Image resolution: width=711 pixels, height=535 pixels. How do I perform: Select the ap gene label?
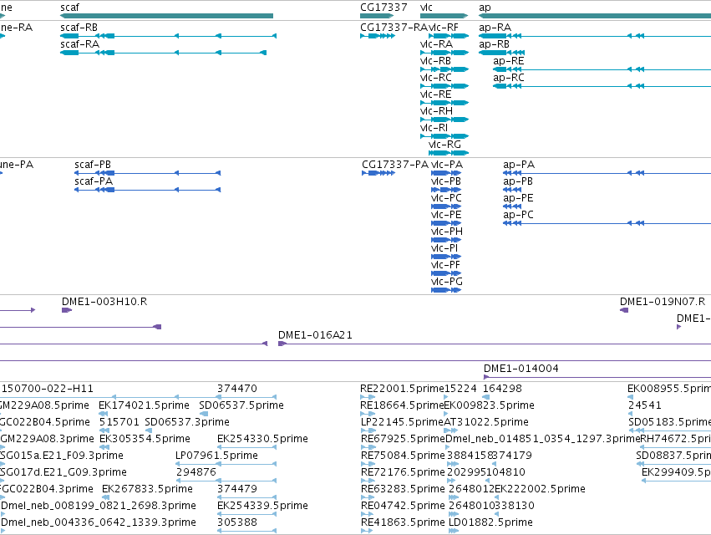(485, 8)
